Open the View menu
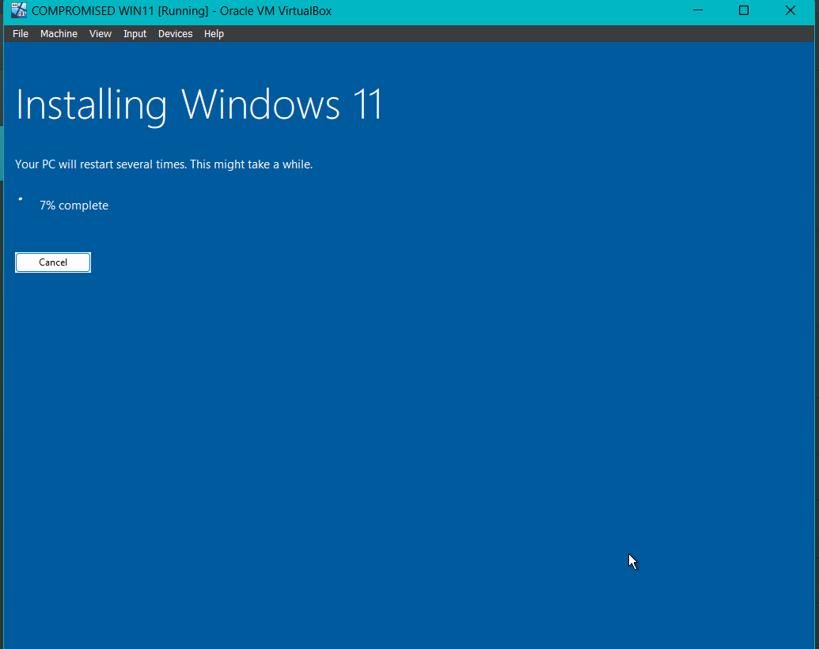Screen dimensions: 819x649 pos(100,33)
